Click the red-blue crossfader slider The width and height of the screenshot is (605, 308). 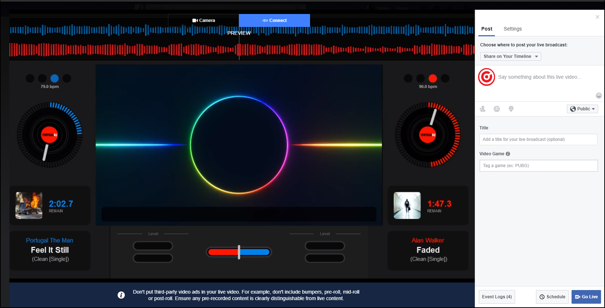(239, 252)
